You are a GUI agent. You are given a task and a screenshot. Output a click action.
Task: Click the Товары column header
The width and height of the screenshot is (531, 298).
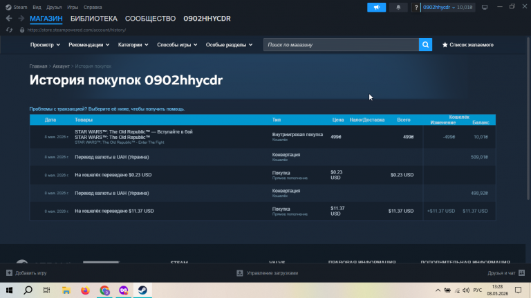click(x=84, y=120)
